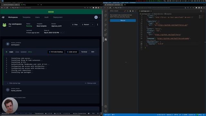The width and height of the screenshot is (206, 116).
Task: Open a new tab in the left browser
Action: tap(41, 5)
